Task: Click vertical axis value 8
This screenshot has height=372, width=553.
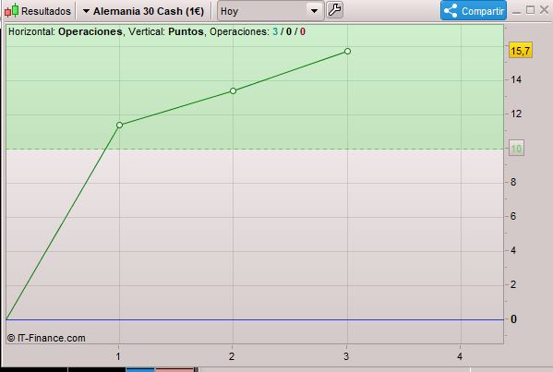Action: coord(513,182)
